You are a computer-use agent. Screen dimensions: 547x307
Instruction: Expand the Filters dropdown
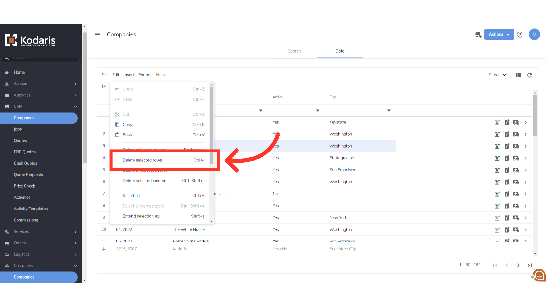(497, 75)
